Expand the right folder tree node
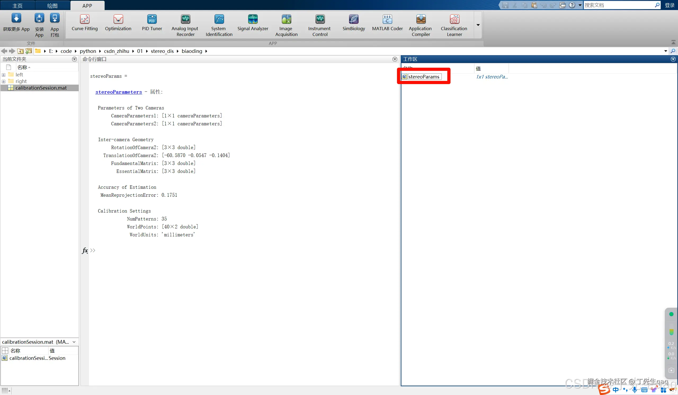 pos(4,81)
